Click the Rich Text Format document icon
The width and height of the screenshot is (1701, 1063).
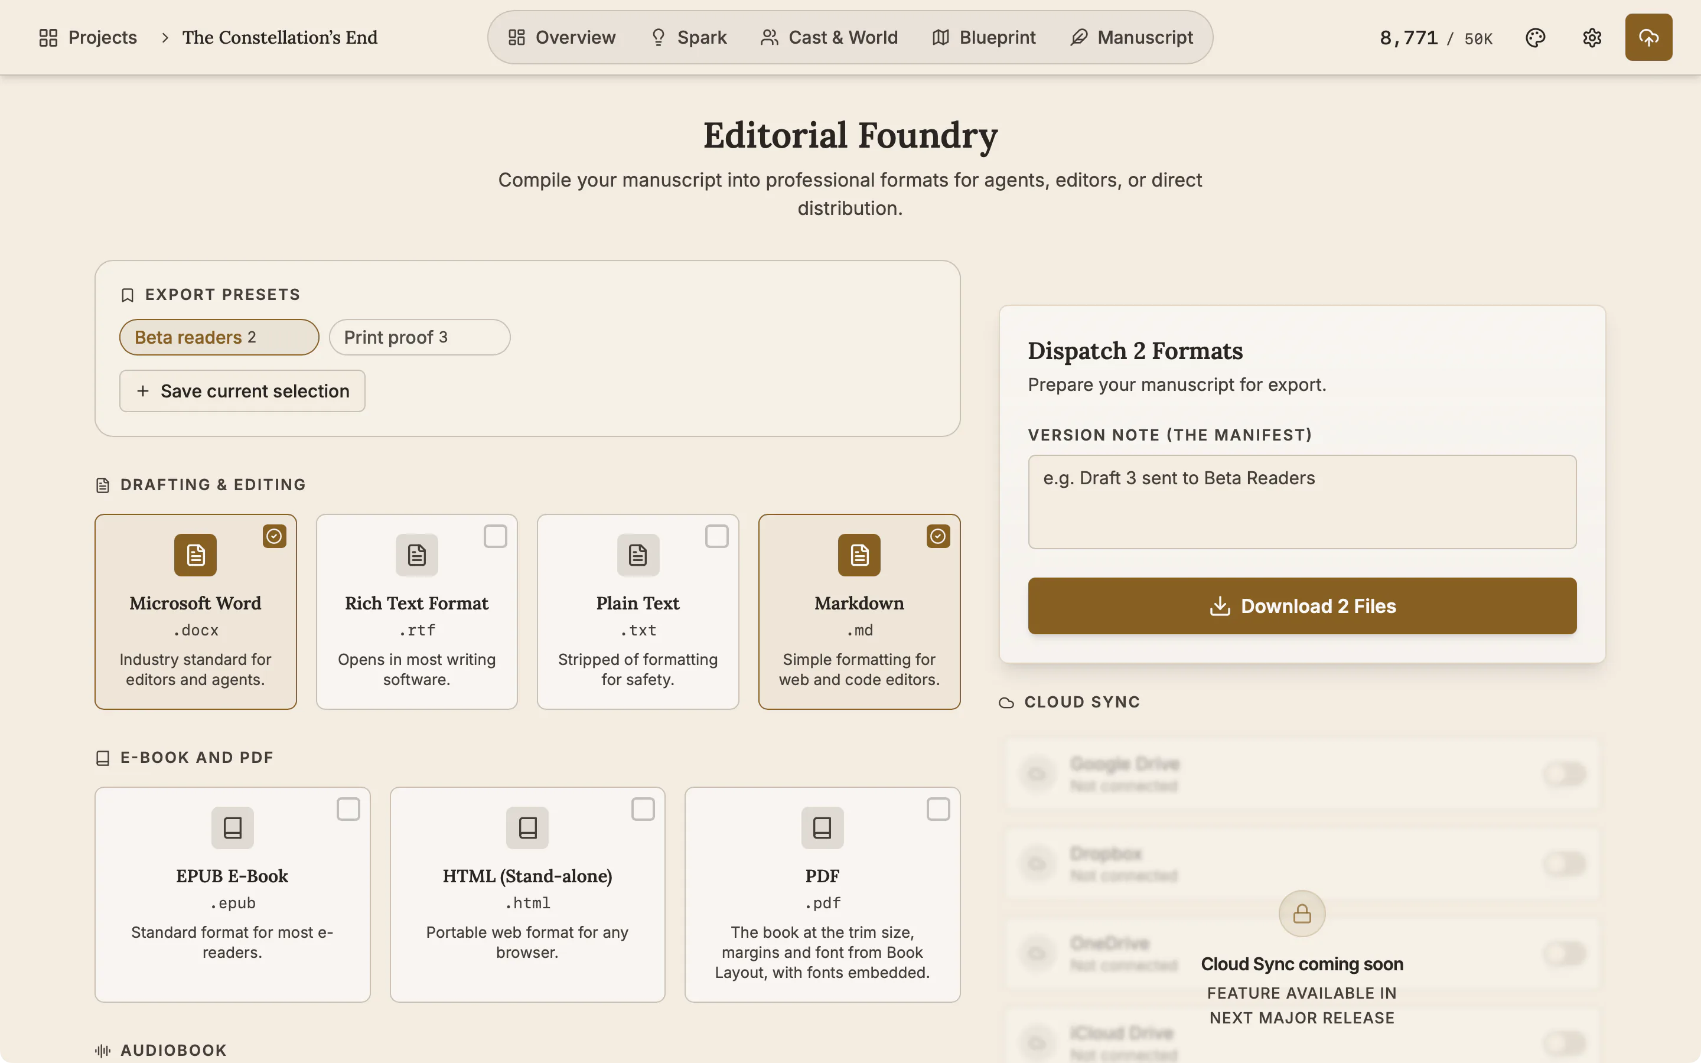[x=417, y=555]
